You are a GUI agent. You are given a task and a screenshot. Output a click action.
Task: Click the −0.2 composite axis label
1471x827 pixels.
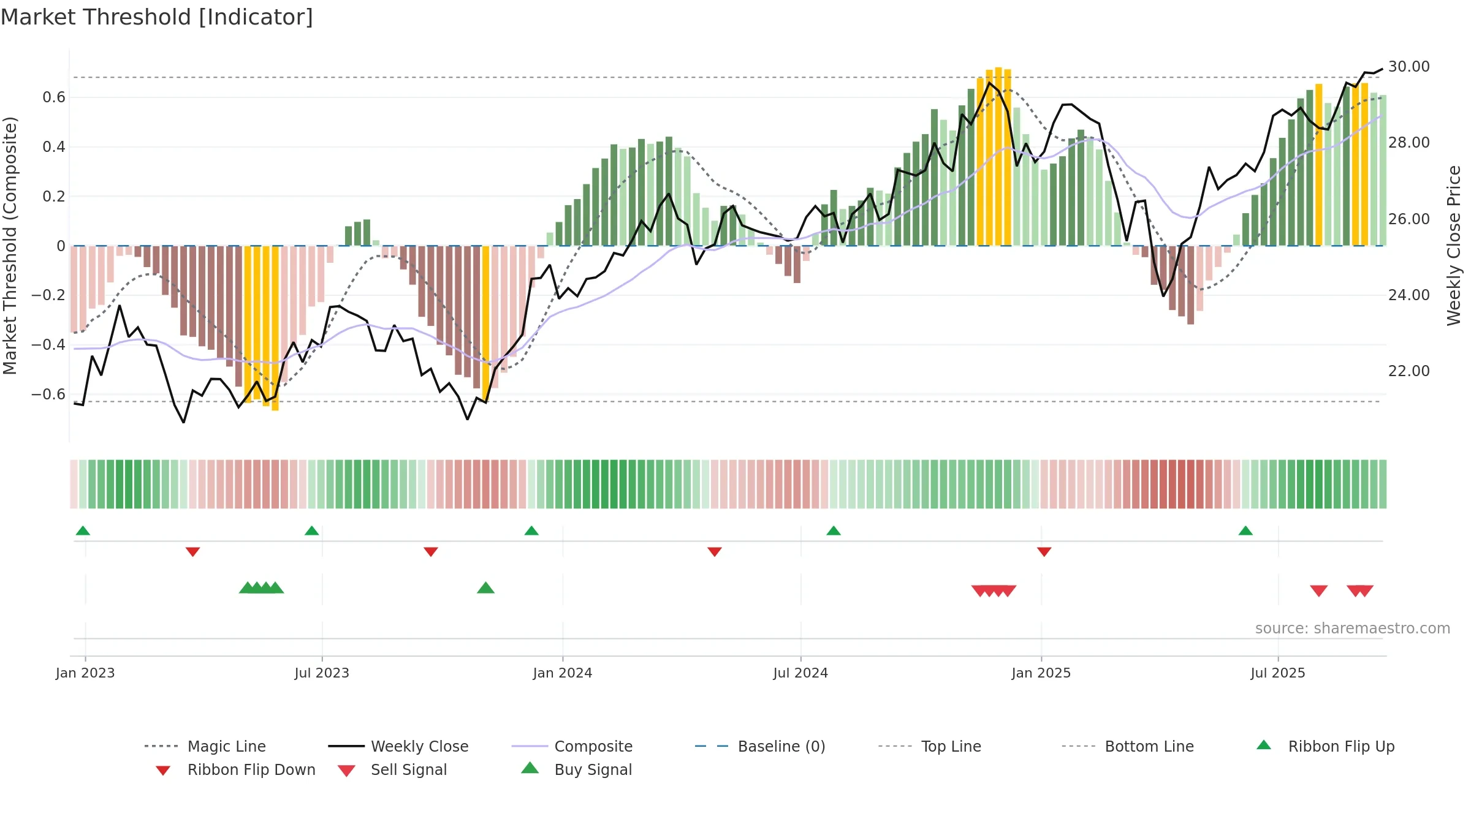click(48, 295)
